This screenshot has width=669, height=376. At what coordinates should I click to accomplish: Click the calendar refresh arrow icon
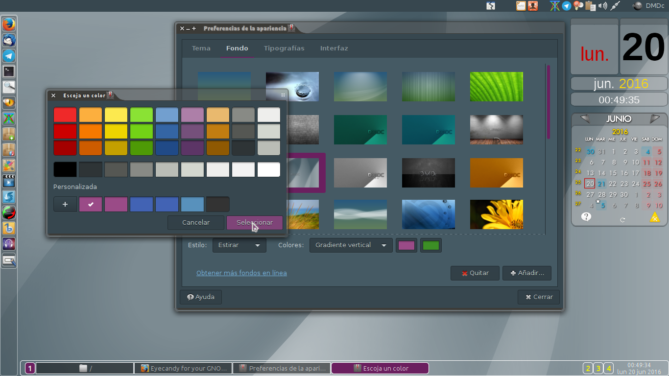622,219
